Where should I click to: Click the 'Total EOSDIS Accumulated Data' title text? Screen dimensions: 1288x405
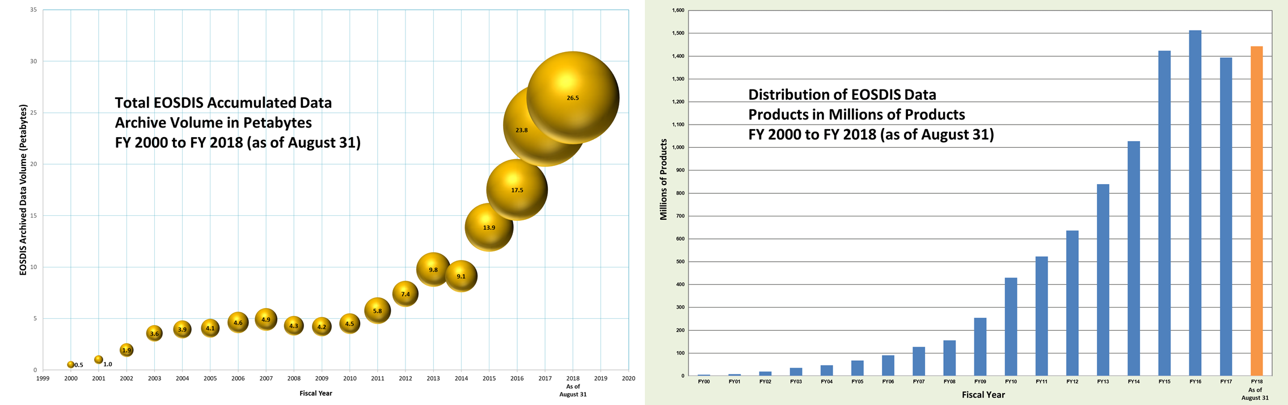(x=223, y=103)
